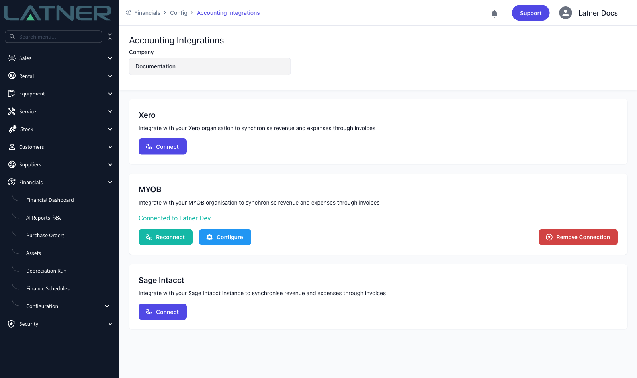Click the Latner Docs account name
The height and width of the screenshot is (378, 637).
point(598,13)
